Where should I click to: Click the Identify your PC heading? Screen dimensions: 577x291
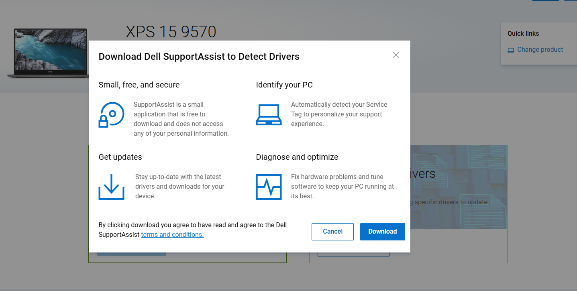pyautogui.click(x=284, y=85)
